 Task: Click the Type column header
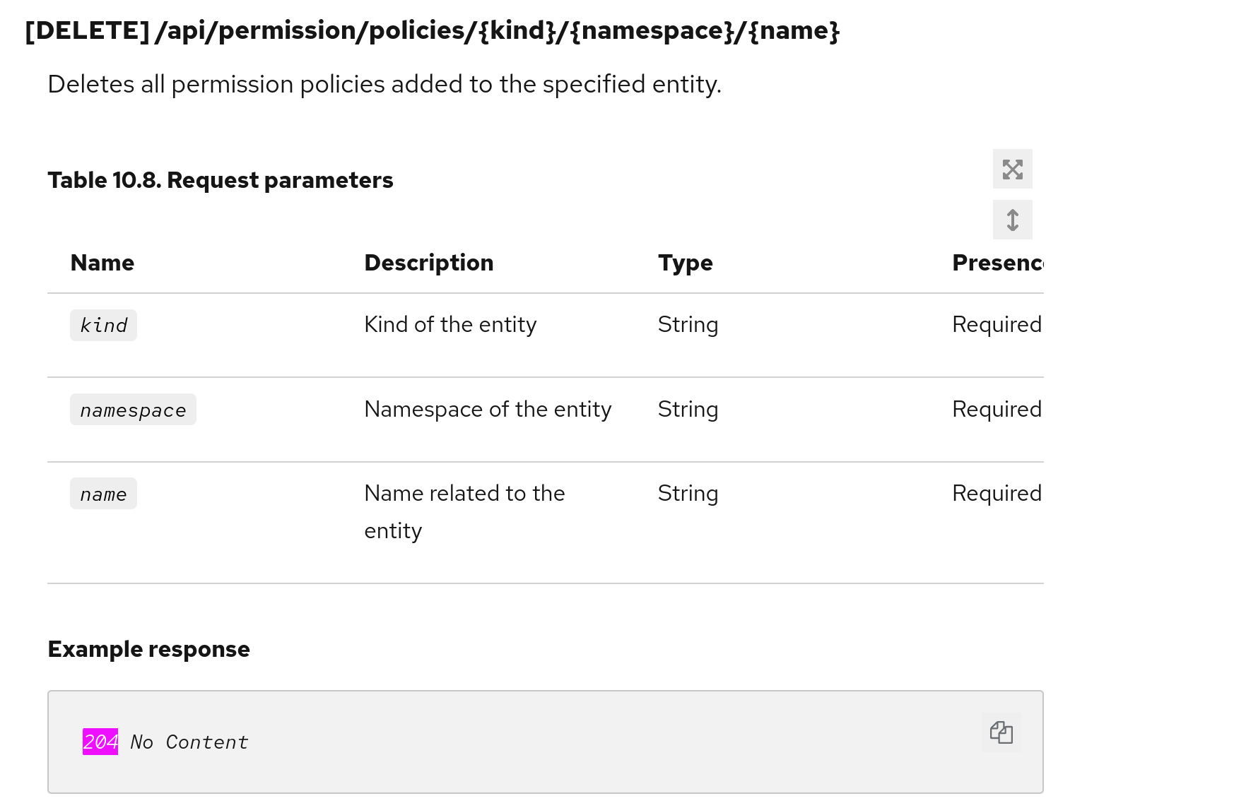[685, 263]
